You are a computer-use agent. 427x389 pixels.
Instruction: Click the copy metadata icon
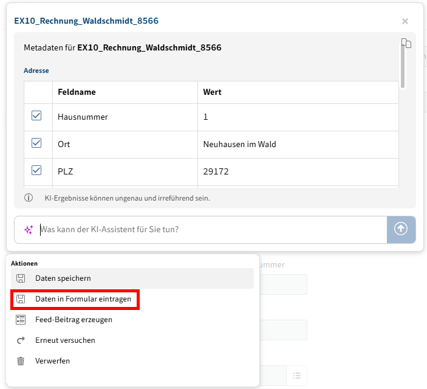[x=406, y=43]
